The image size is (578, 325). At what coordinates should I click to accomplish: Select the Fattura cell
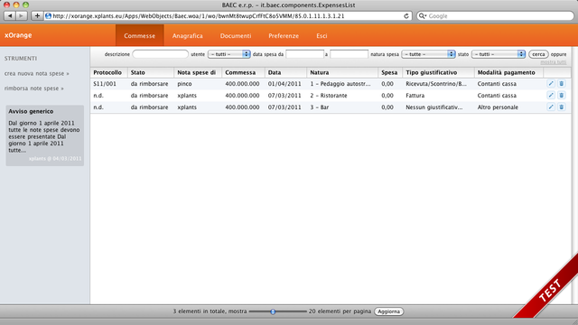(x=415, y=96)
